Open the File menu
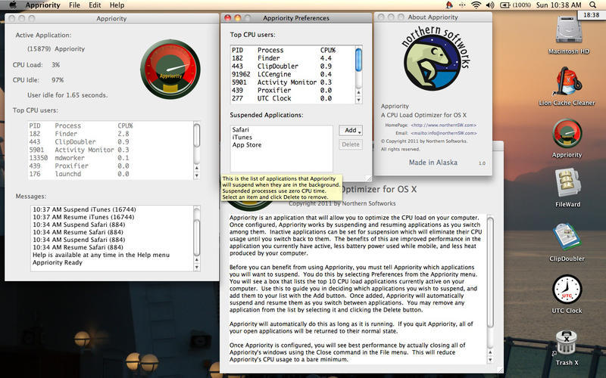Screen dimensions: 606x378 [x=74, y=5]
